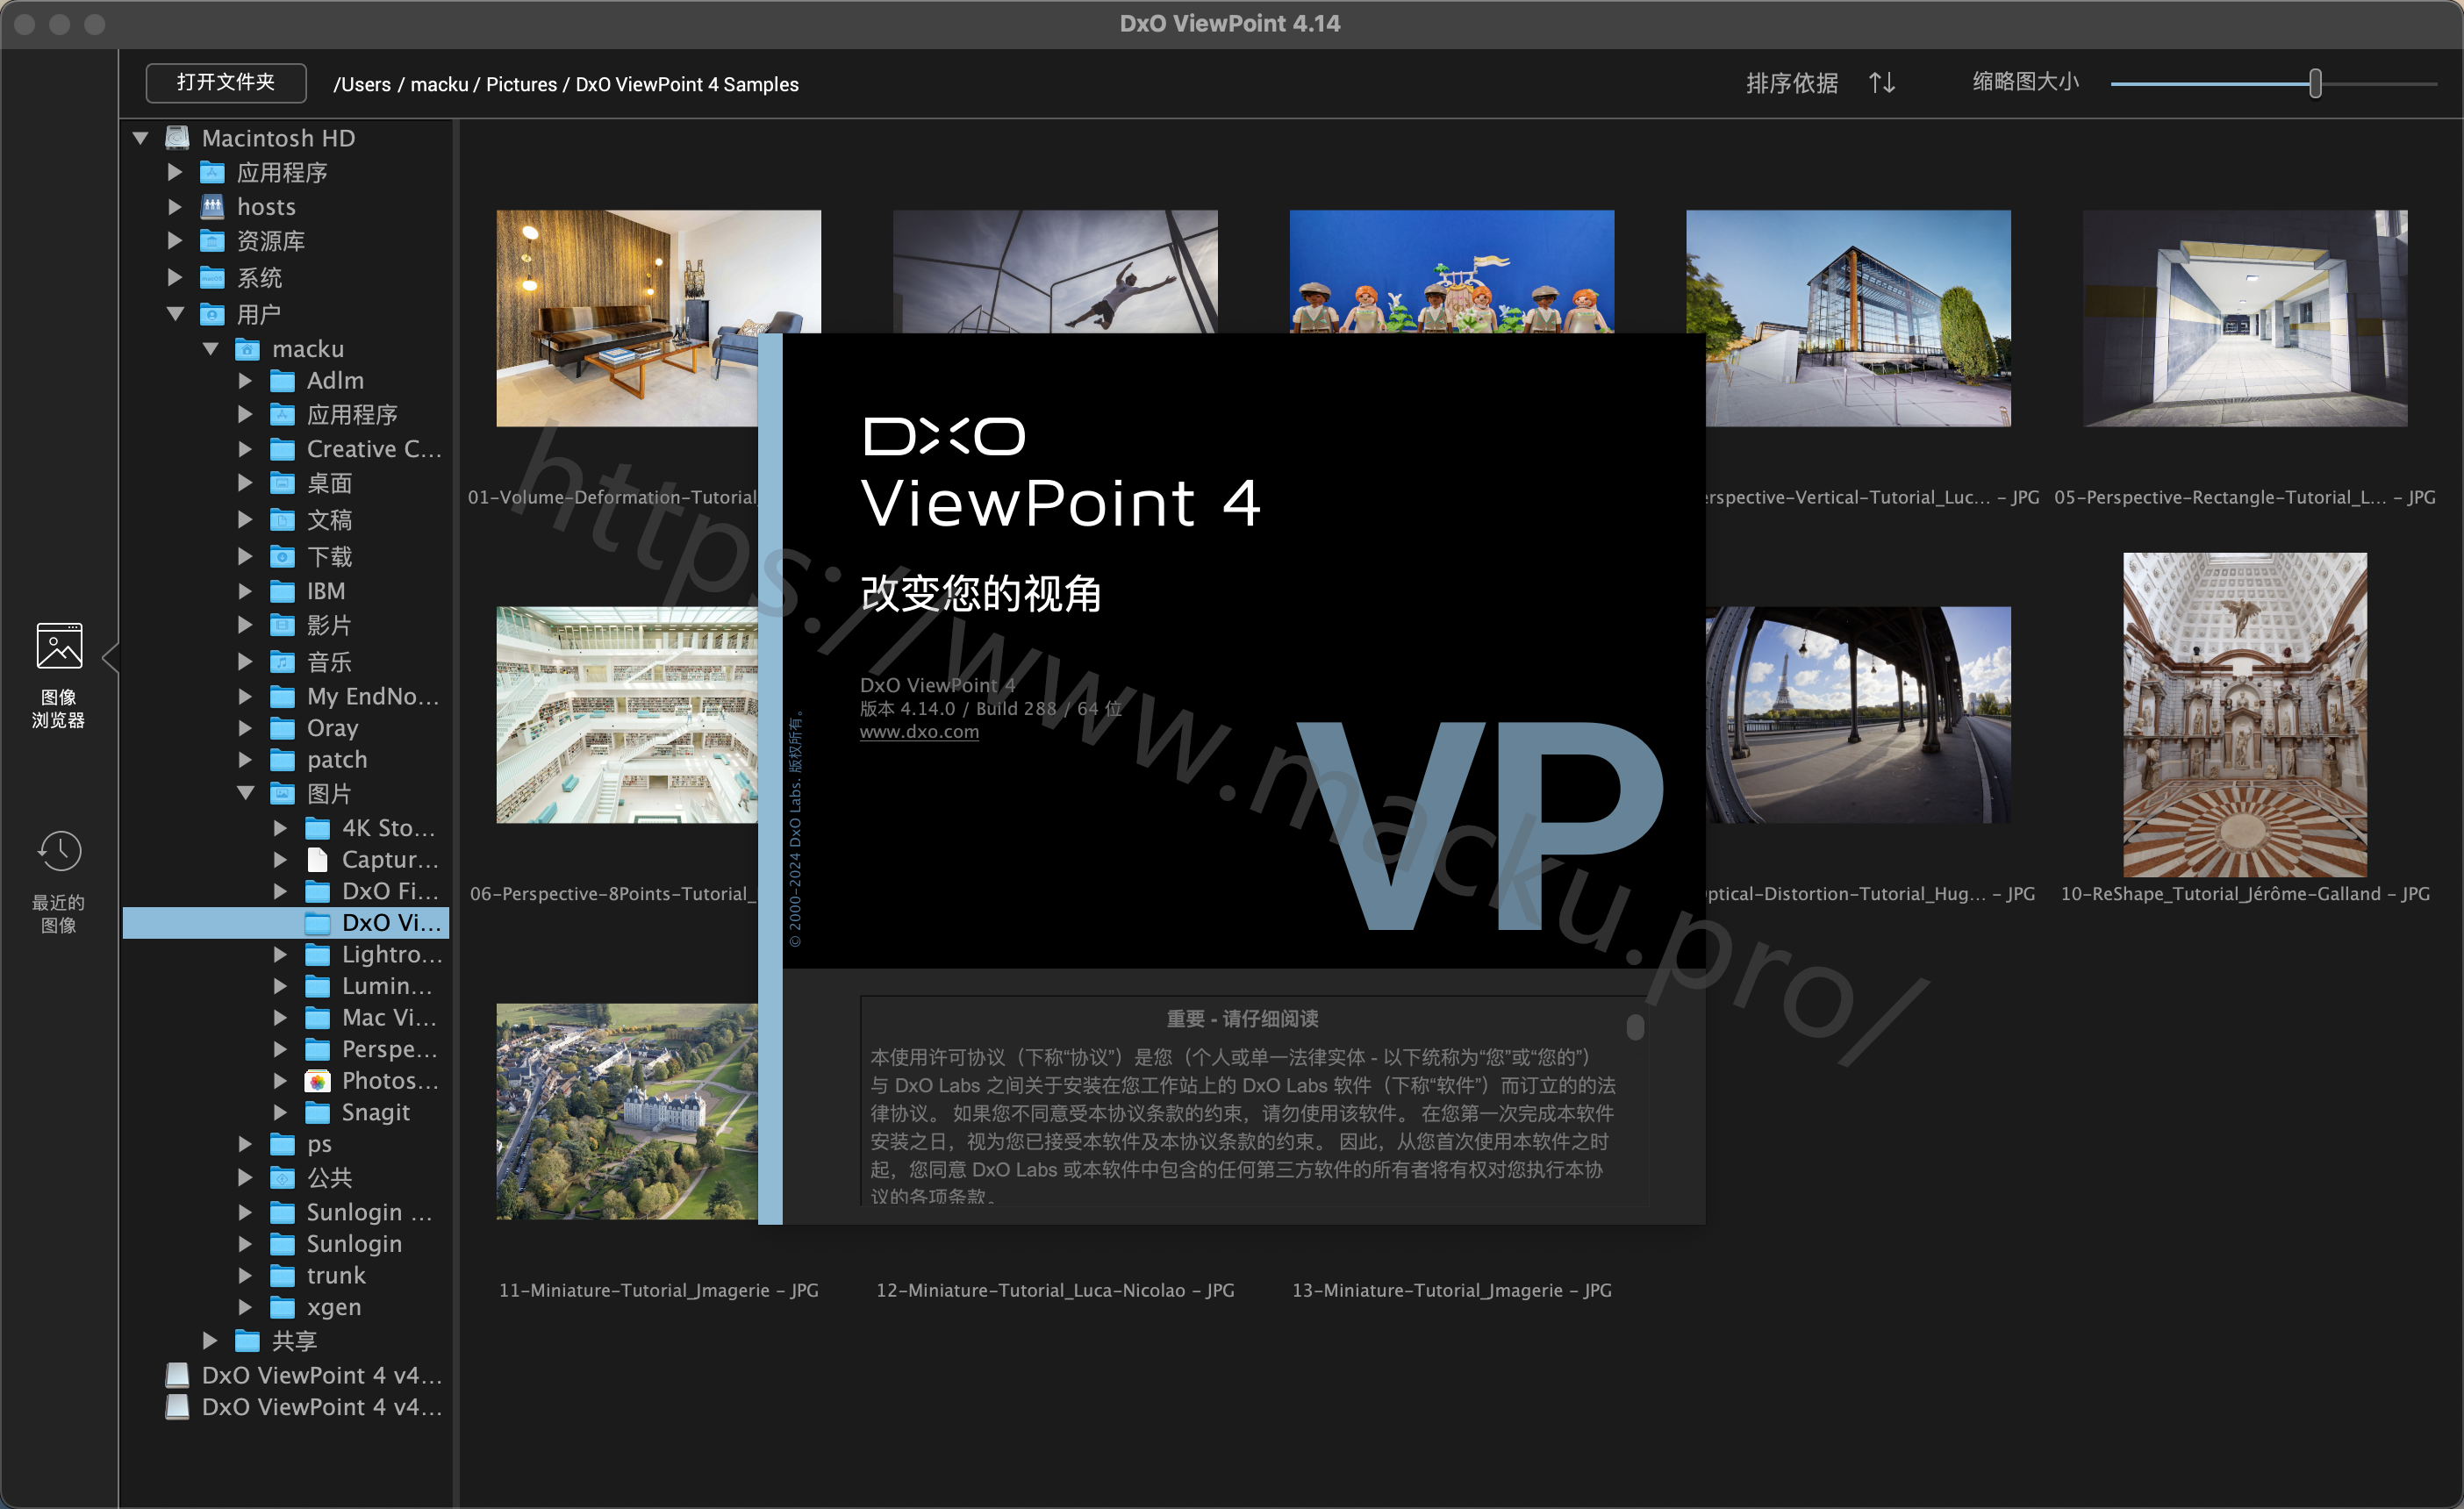
Task: Select the Playmobil figures thumbnail
Action: coord(1452,271)
